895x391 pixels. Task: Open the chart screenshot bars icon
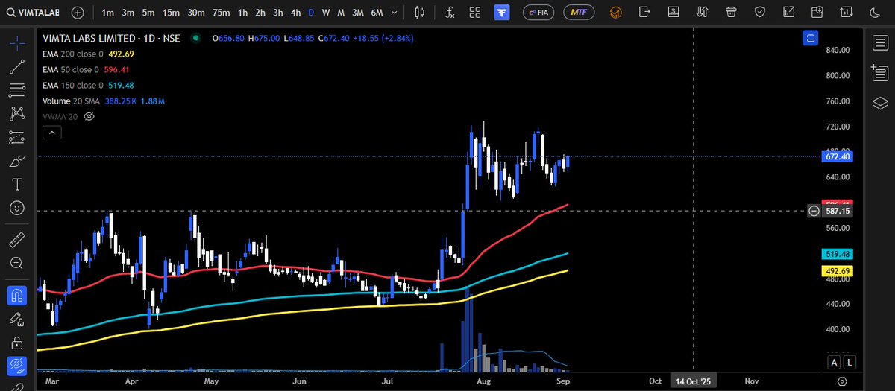pyautogui.click(x=846, y=13)
